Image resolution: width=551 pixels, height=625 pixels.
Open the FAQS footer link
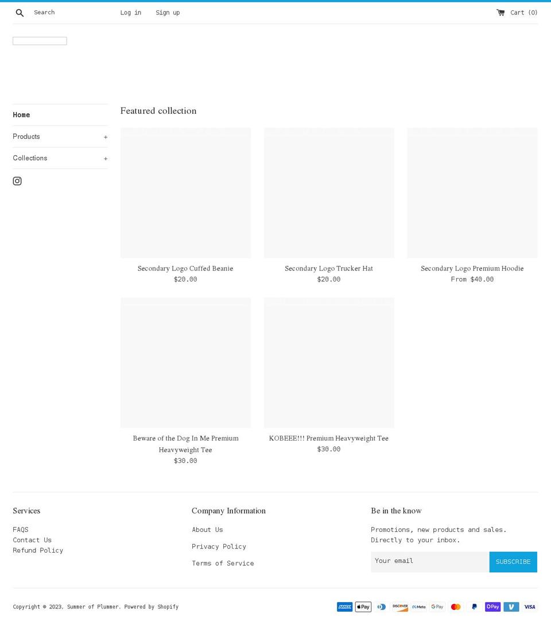[x=21, y=530]
